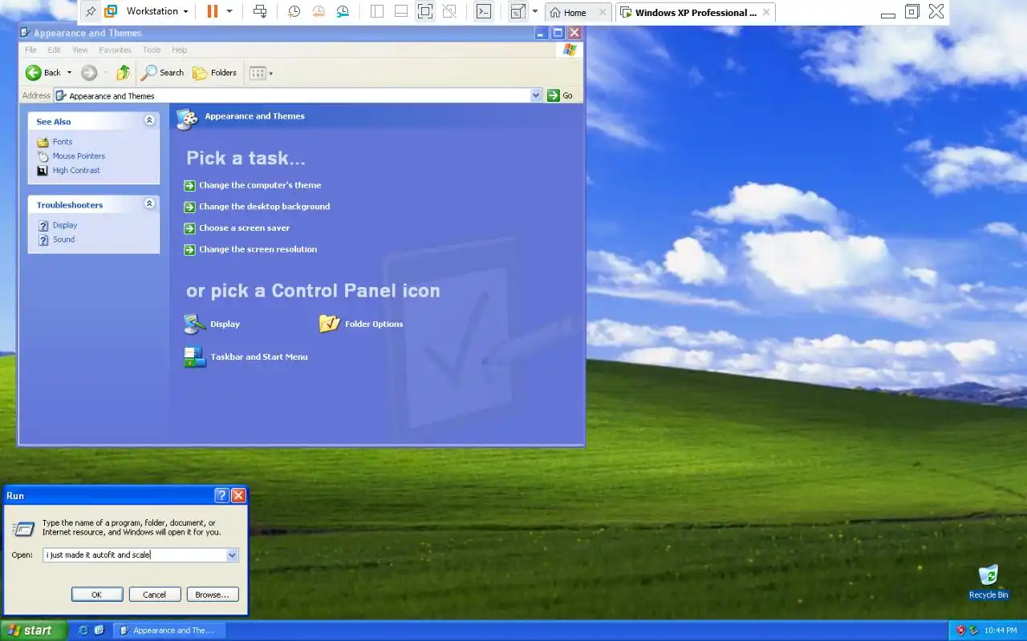Open the Folder Options icon
This screenshot has width=1027, height=641.
pos(361,324)
